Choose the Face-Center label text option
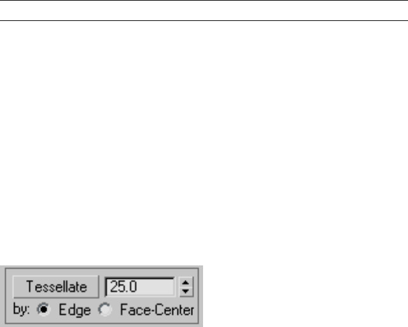408x327 pixels. [x=157, y=310]
